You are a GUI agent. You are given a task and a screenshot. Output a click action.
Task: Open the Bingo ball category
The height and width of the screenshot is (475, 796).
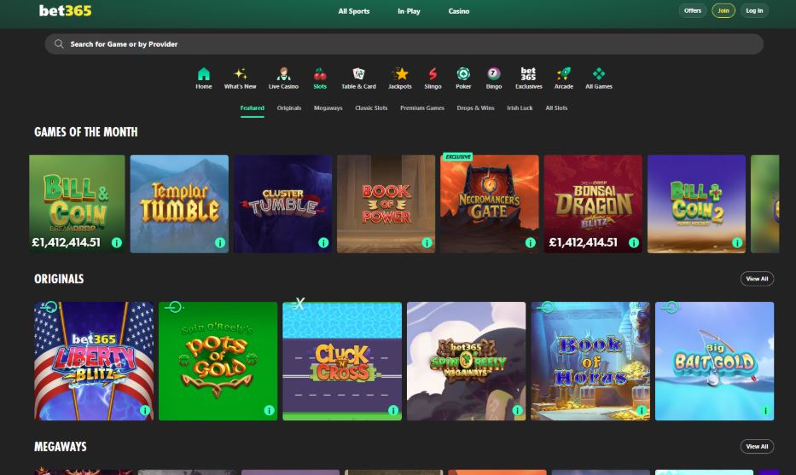pos(493,78)
